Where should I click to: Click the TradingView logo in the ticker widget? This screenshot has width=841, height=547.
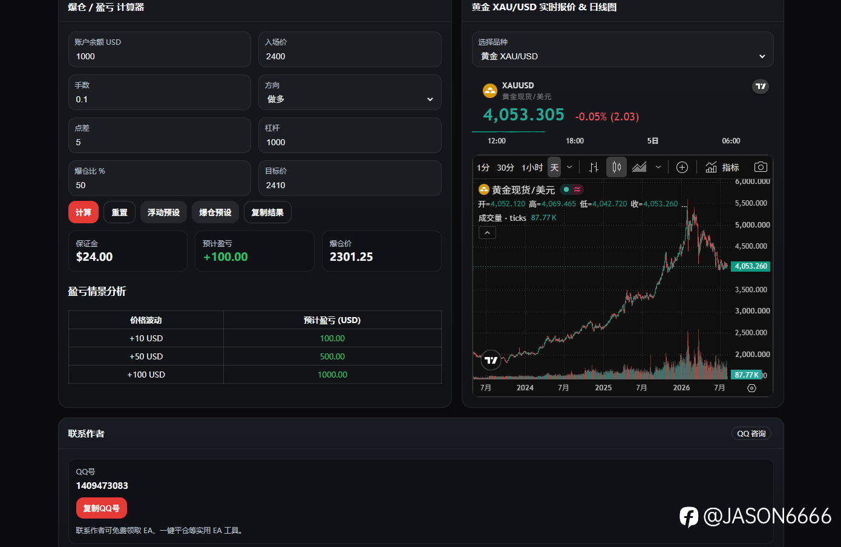pos(761,86)
